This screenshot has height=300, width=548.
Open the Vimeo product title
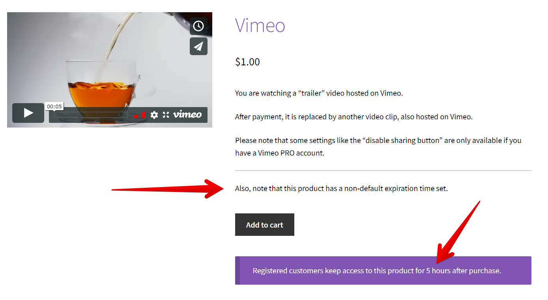(x=260, y=26)
